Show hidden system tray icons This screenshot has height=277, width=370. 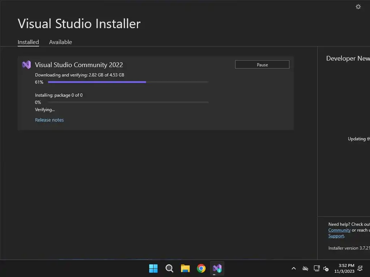(294, 268)
